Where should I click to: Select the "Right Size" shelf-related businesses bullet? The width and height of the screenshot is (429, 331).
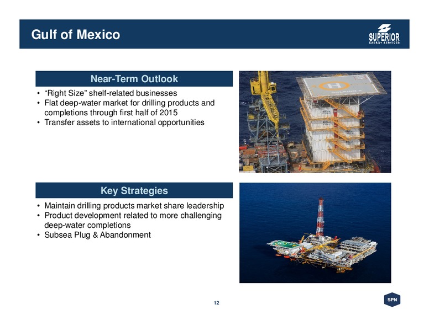tap(111, 93)
